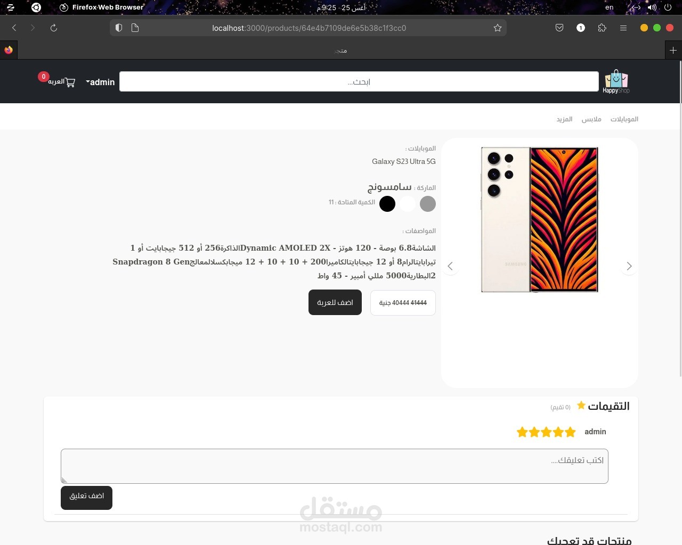Select the gray color option
Screen dimensions: 682x545
coord(428,204)
